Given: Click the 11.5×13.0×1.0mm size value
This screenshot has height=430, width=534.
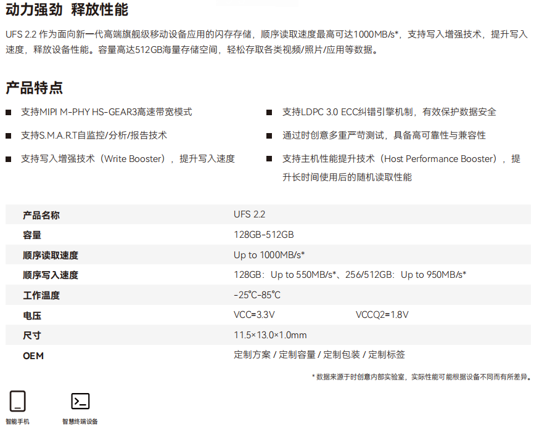Looking at the screenshot, I should click(x=270, y=335).
